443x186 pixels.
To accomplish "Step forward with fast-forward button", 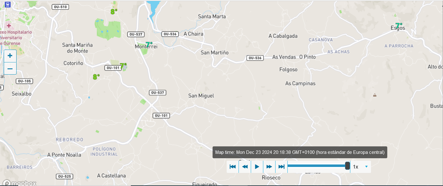I will pos(269,167).
